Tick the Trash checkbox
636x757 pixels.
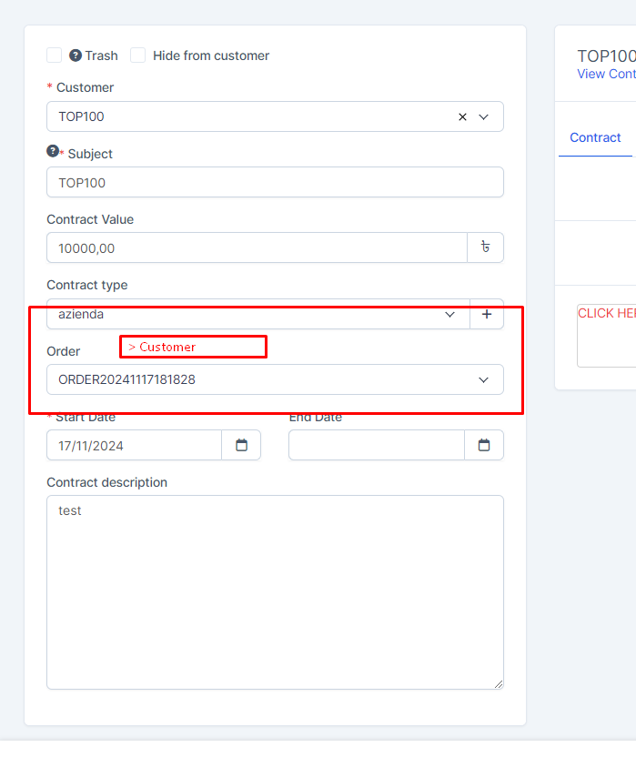(x=55, y=56)
